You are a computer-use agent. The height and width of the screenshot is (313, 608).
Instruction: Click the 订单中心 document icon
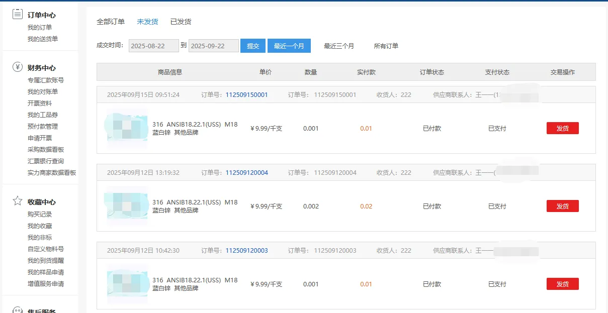click(x=18, y=15)
